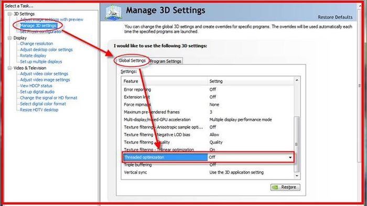Click the settings list scroll-down arrow
Screen dimensions: 367x206
[297, 176]
